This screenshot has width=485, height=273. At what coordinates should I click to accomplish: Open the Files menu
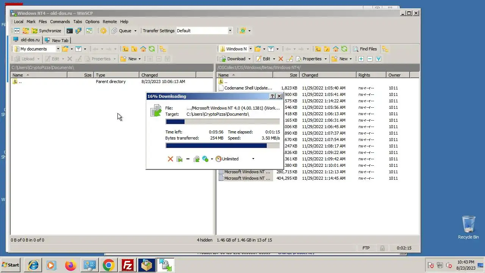[x=43, y=22]
